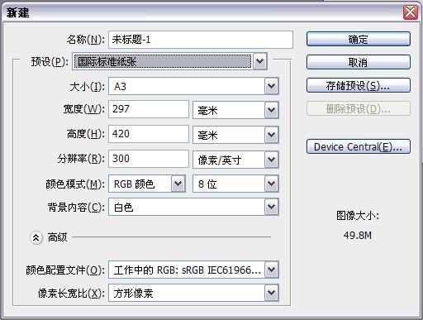Open the 宽度 unit dropdown 毫米
423x320 pixels.
click(x=235, y=110)
